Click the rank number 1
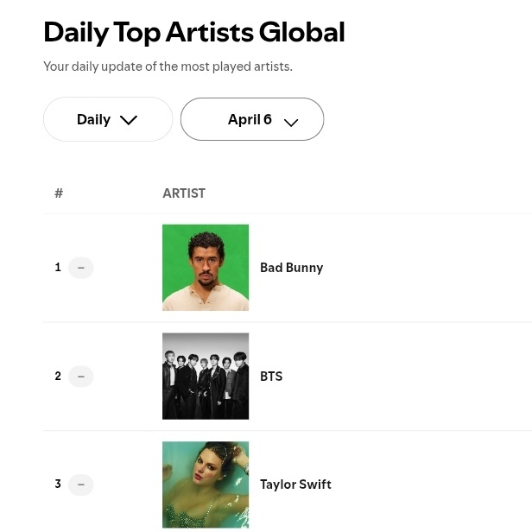532x532 pixels. (x=58, y=268)
